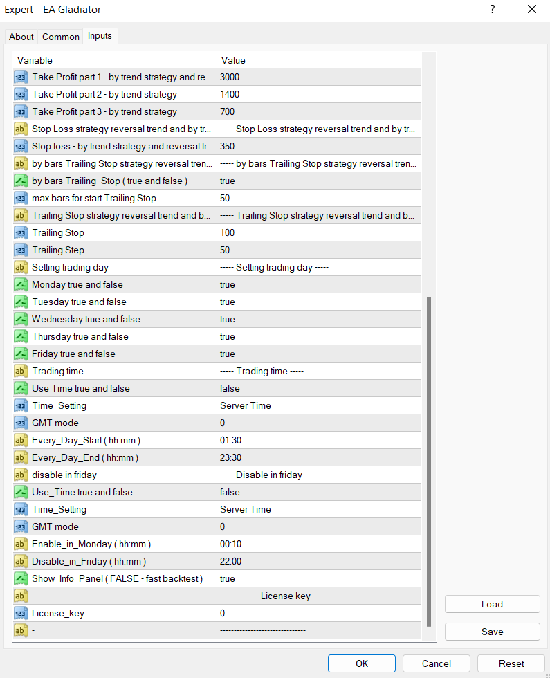Click the boolean icon beside Monday true and false
This screenshot has width=550, height=678.
click(x=21, y=284)
